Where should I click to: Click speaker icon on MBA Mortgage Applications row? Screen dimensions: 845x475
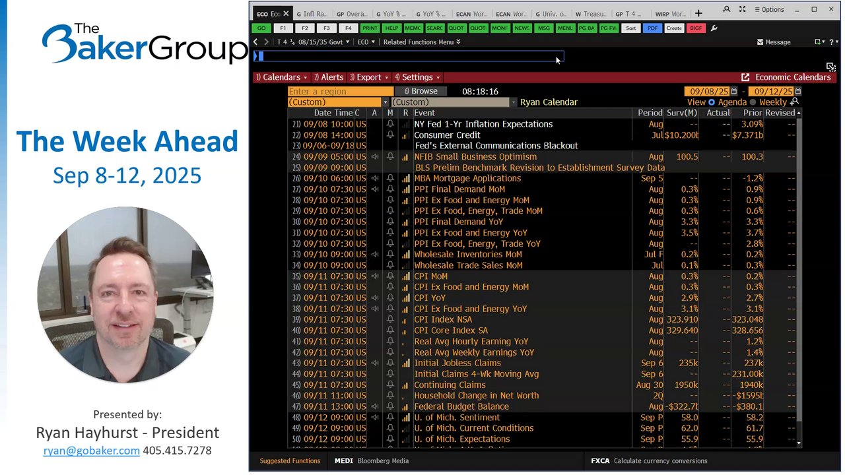point(374,179)
